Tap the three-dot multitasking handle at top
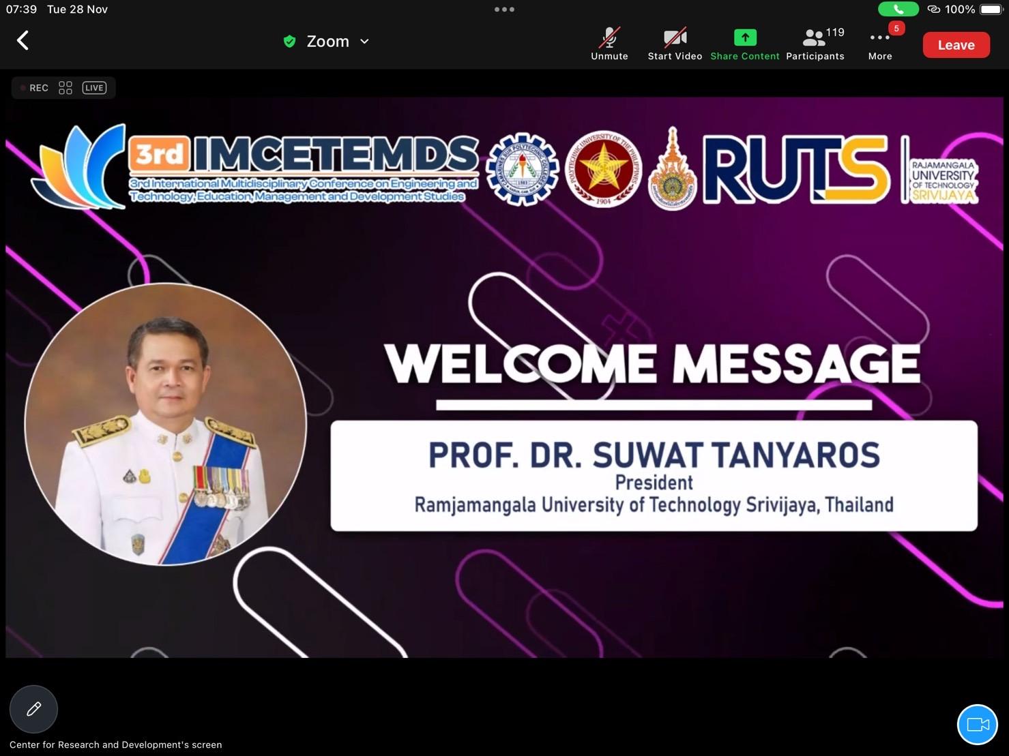This screenshot has height=756, width=1009. [x=504, y=10]
